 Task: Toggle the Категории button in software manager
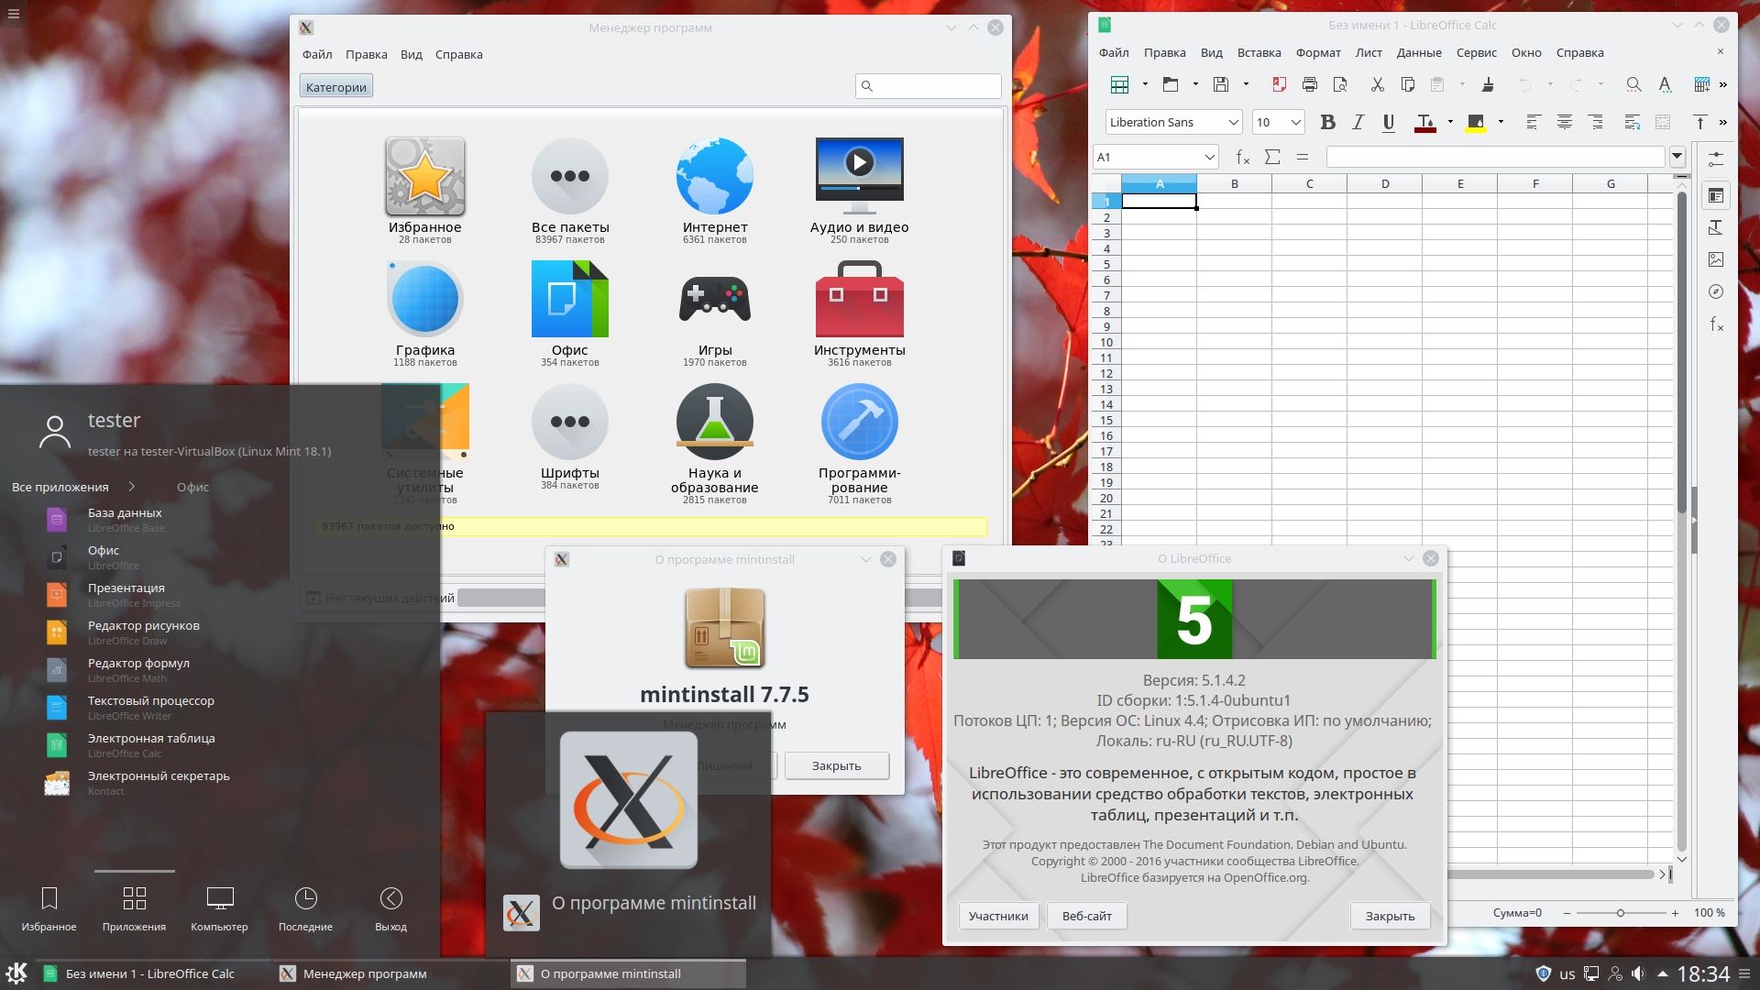pos(335,87)
